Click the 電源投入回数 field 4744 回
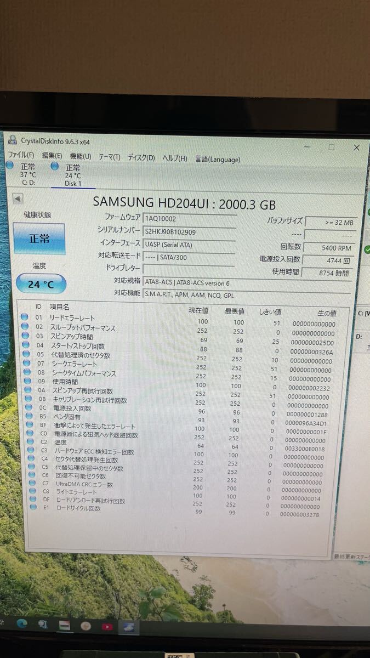Screen dimensions: 370x658 [x=327, y=260]
